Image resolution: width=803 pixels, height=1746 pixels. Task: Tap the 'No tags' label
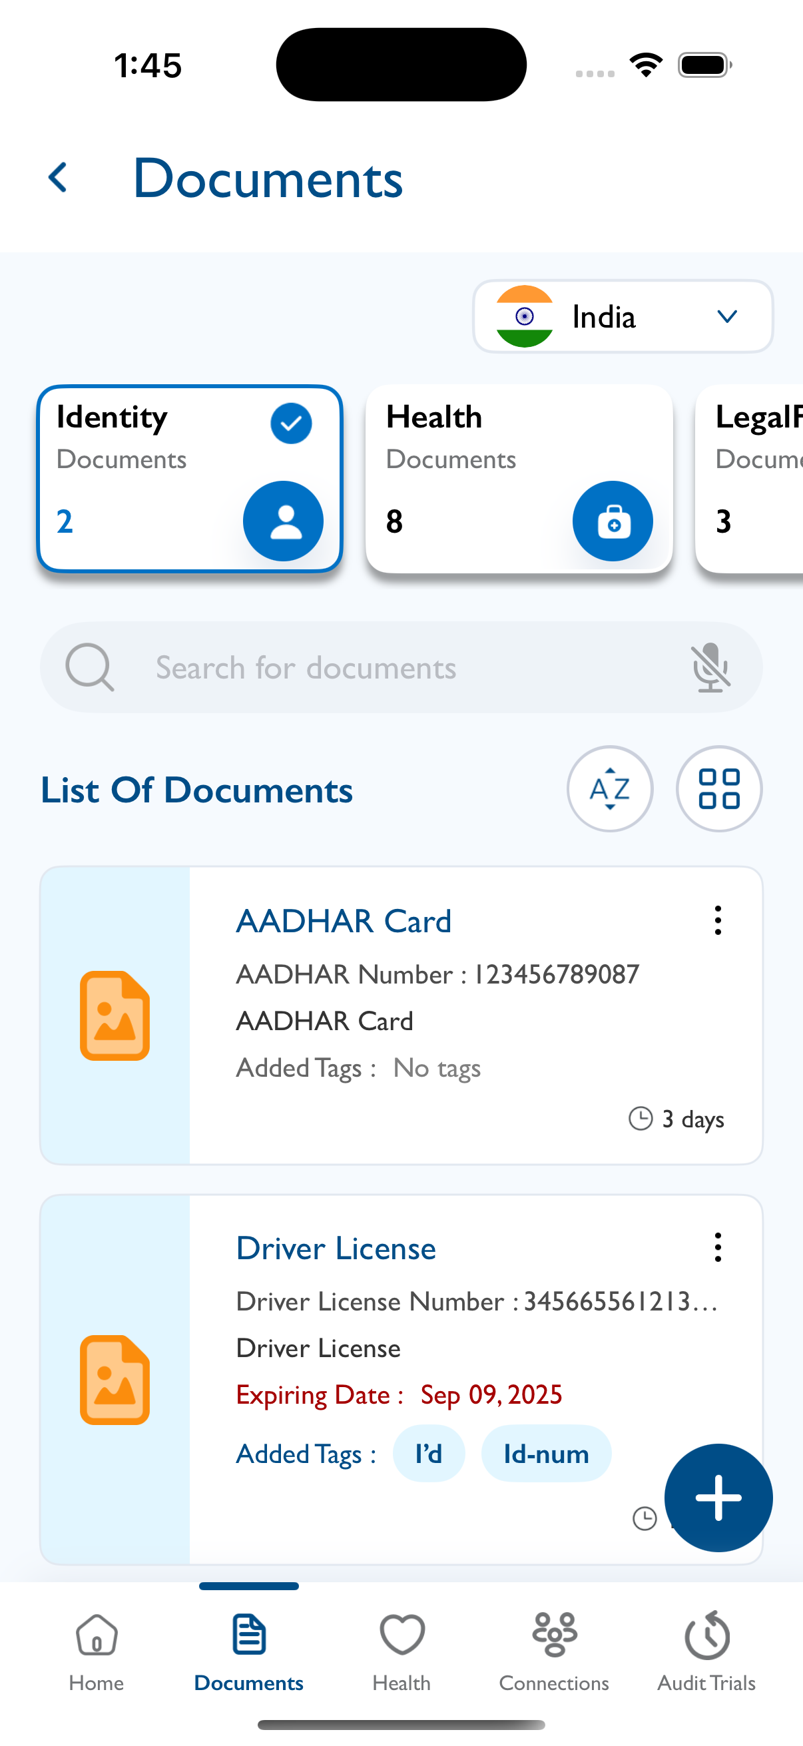(437, 1068)
